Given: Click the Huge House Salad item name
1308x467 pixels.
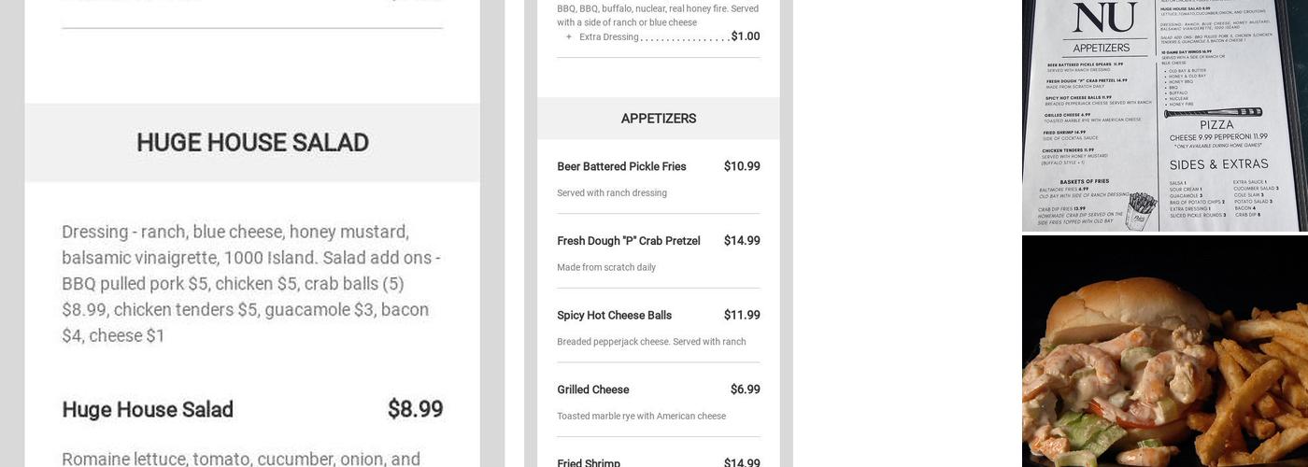Looking at the screenshot, I should click(148, 409).
